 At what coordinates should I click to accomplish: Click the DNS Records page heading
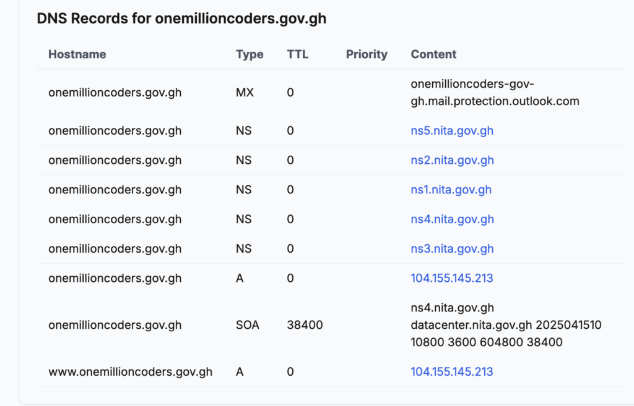point(181,19)
